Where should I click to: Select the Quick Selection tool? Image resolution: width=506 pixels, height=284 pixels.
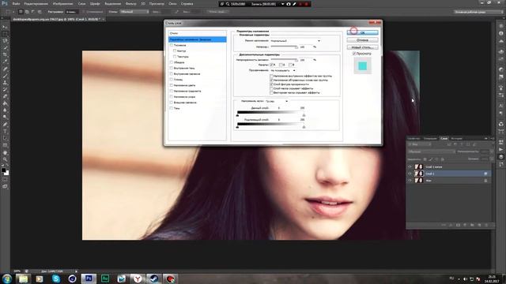point(5,48)
